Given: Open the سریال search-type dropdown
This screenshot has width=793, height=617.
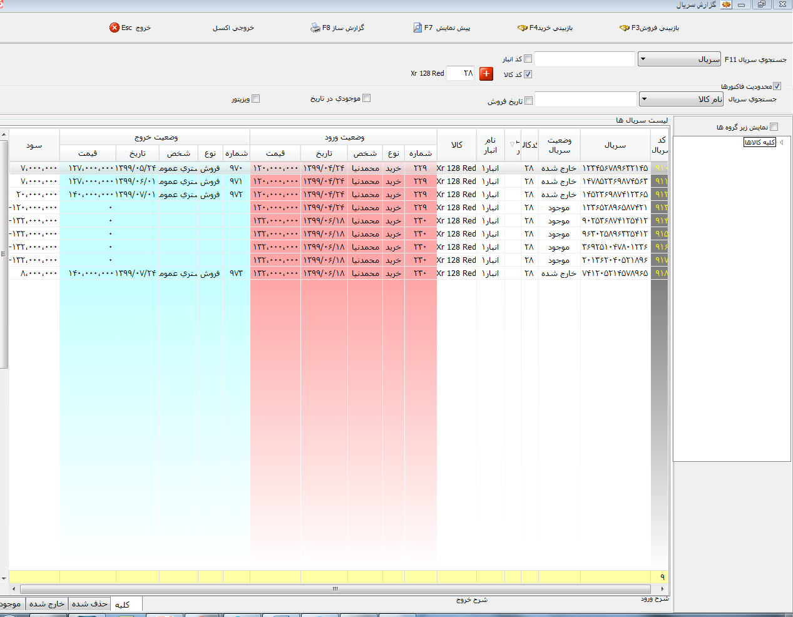Looking at the screenshot, I should pyautogui.click(x=679, y=59).
